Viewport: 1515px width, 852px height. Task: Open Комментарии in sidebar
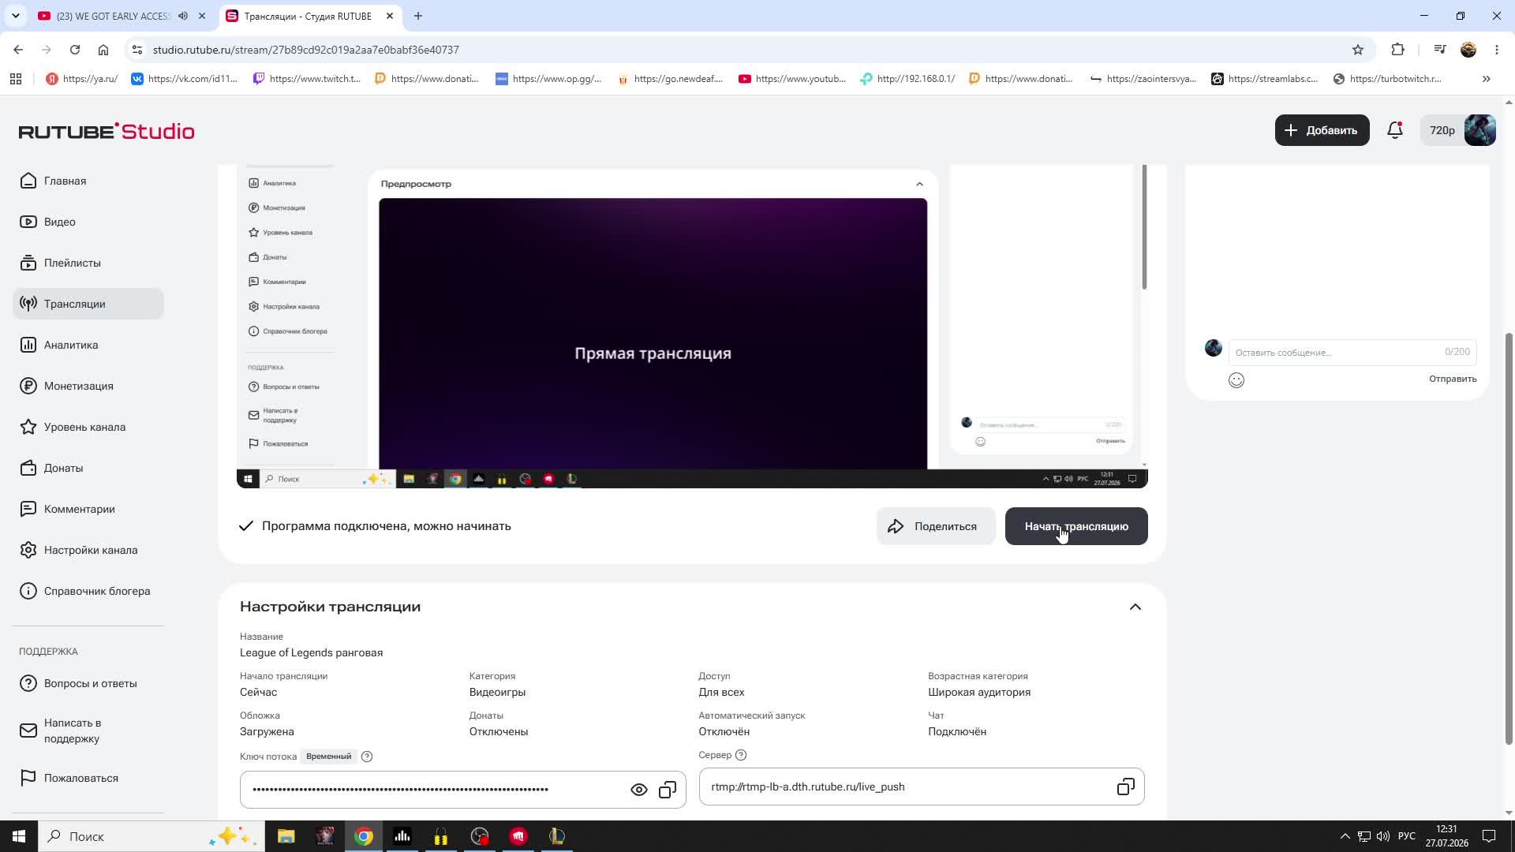pos(88,509)
